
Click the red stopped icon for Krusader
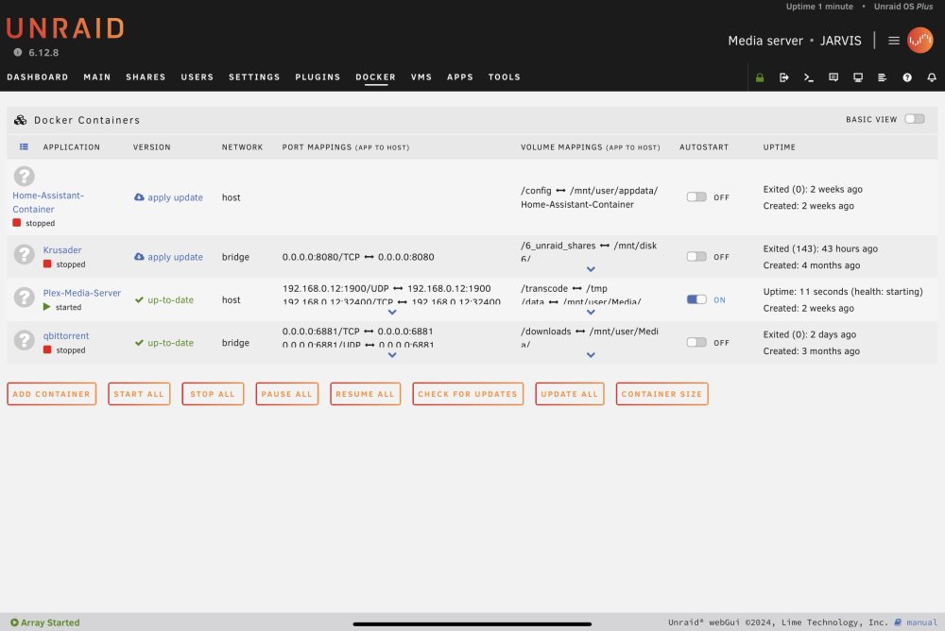pos(47,264)
